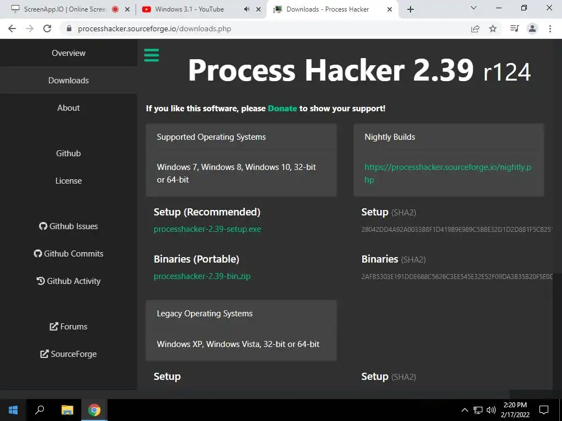Switch to the Windows 3.1 YouTube tab
The height and width of the screenshot is (421, 562).
(x=201, y=9)
